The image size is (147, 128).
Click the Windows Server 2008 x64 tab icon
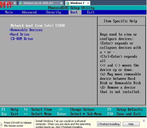(21, 3)
